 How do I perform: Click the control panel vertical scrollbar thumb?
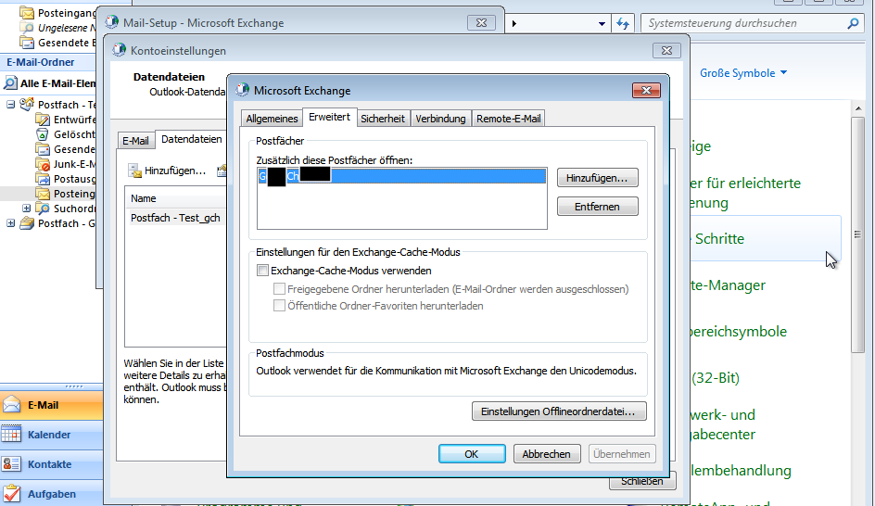[857, 234]
